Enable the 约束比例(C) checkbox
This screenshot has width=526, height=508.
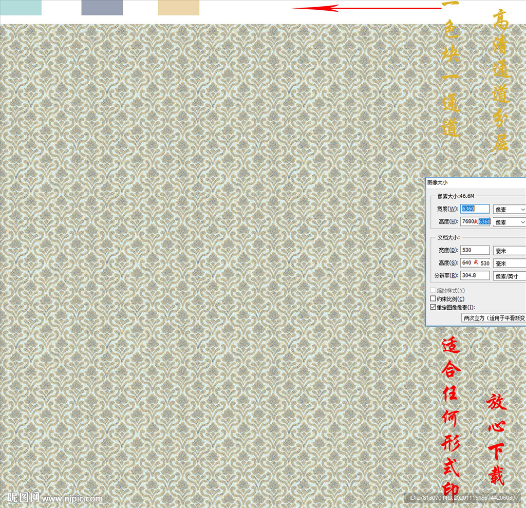[433, 298]
